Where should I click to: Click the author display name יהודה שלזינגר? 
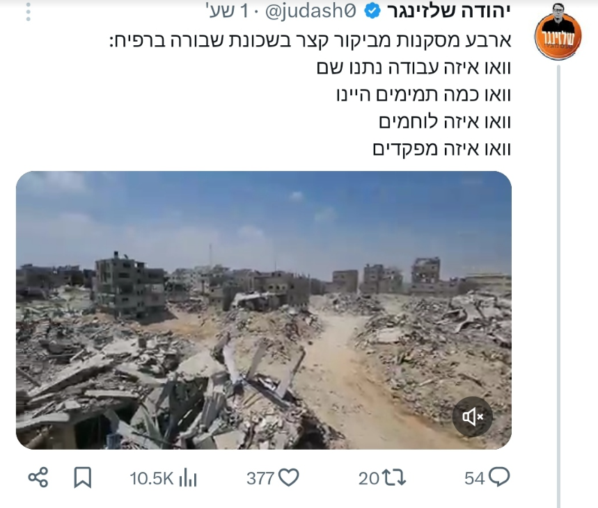(x=448, y=11)
